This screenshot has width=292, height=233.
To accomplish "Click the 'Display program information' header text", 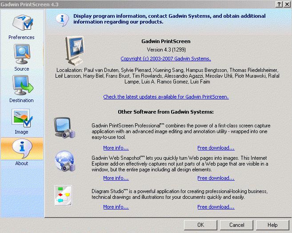I will point(169,19).
